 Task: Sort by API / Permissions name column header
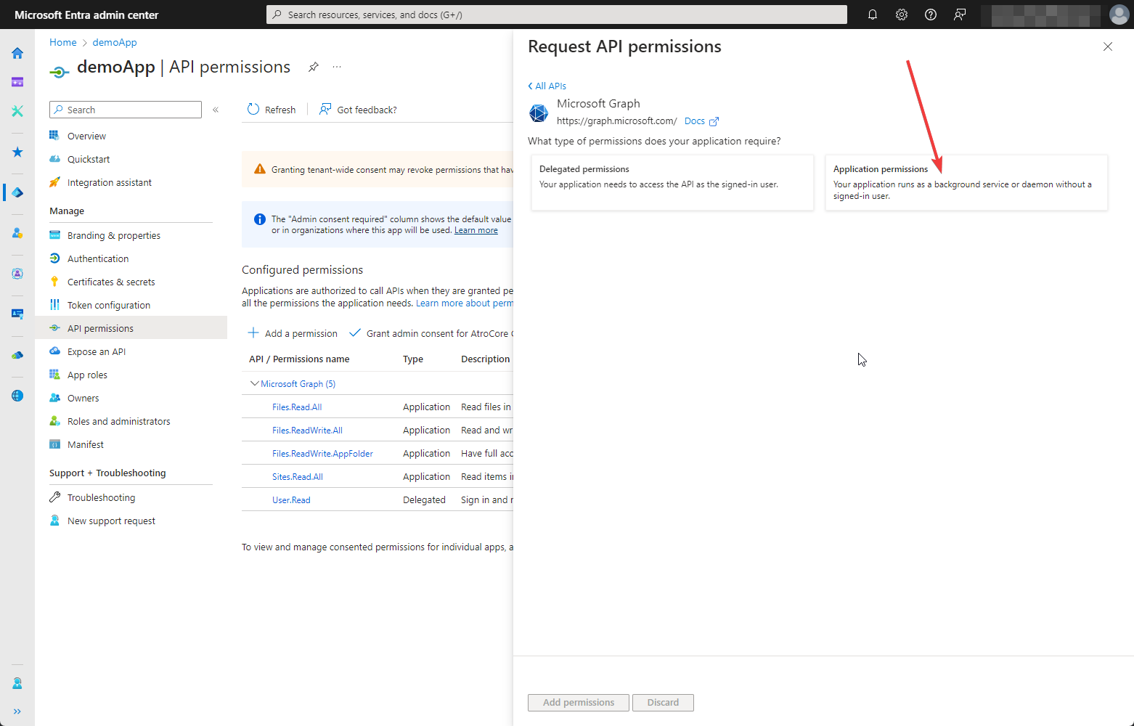[x=299, y=359]
